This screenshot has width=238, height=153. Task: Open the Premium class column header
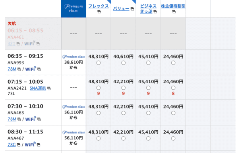[74, 9]
